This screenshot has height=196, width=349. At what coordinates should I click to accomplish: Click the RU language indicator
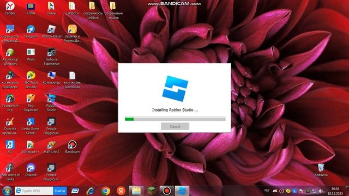(x=267, y=191)
